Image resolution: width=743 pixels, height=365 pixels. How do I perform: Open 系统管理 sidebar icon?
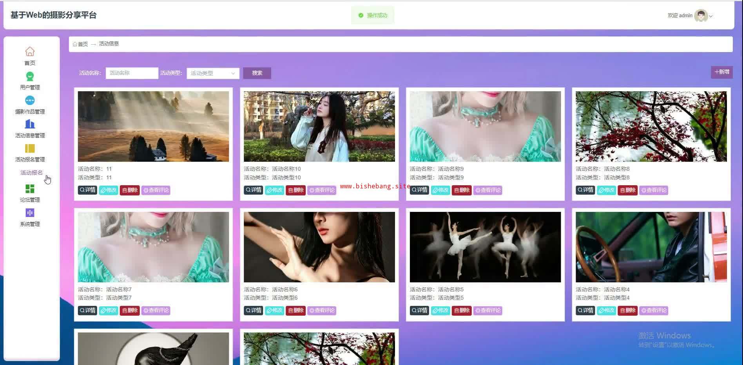(30, 213)
